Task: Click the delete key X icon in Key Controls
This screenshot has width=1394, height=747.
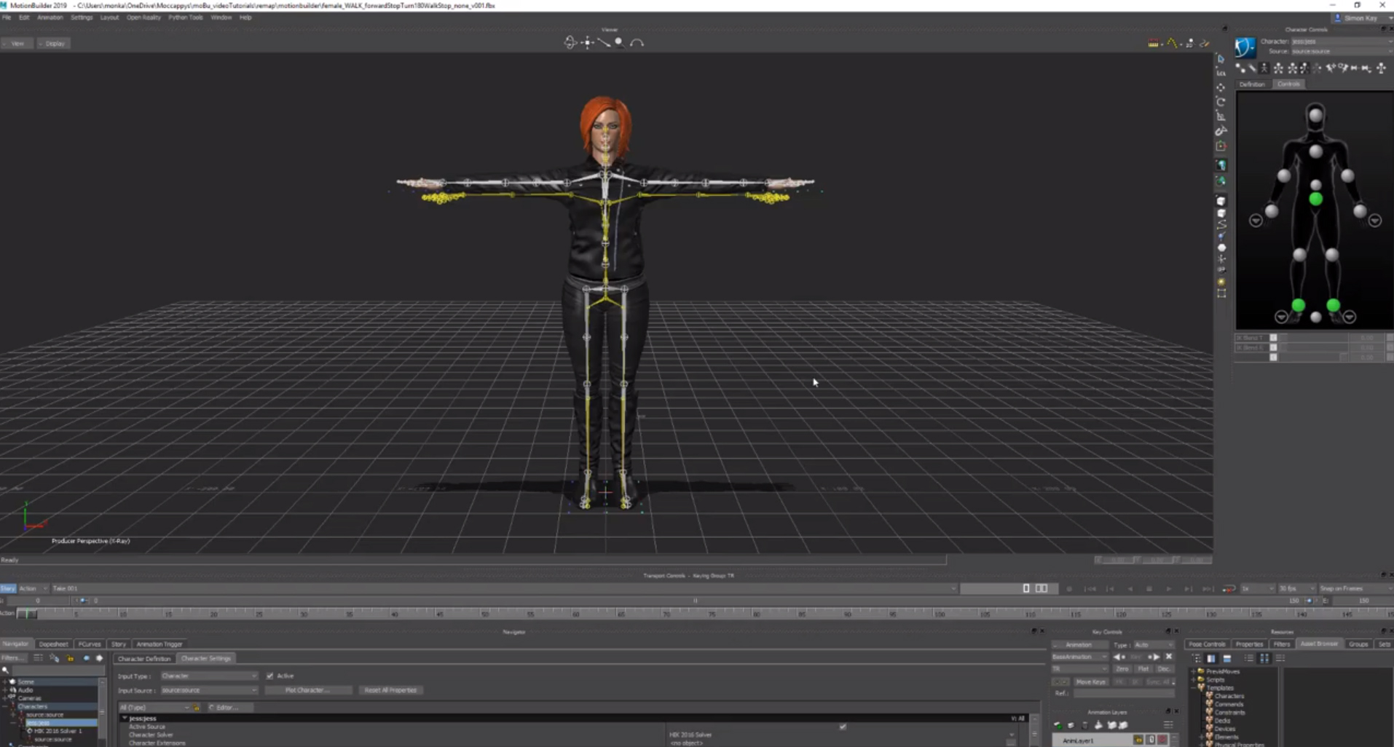Action: (x=1169, y=657)
